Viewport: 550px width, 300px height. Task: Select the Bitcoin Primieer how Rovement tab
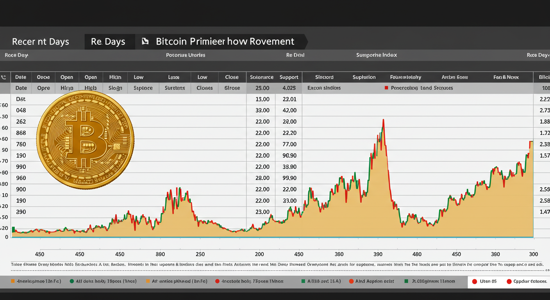225,41
